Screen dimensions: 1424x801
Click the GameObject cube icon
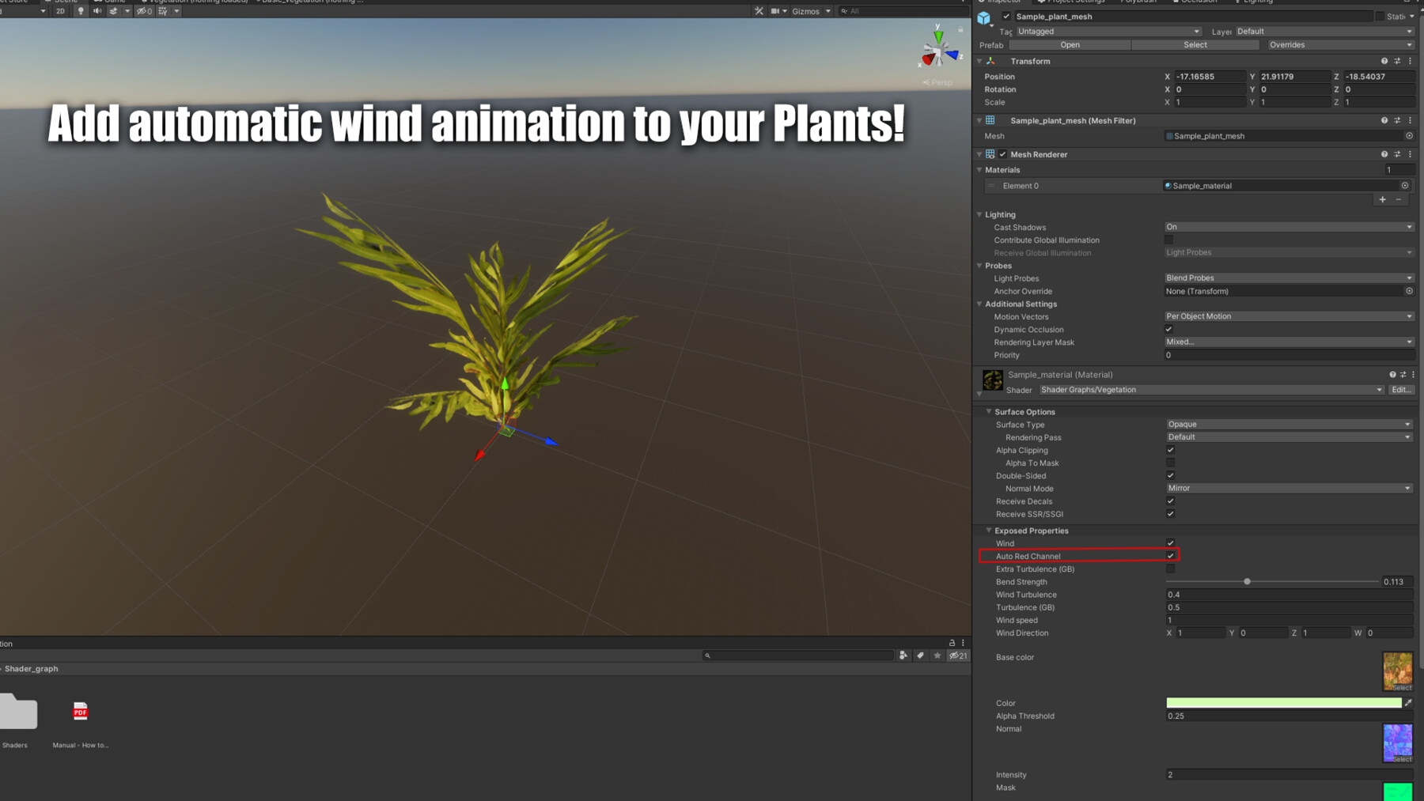[x=984, y=17]
